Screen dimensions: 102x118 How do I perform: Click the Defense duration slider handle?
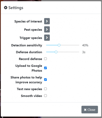[x=56, y=52]
